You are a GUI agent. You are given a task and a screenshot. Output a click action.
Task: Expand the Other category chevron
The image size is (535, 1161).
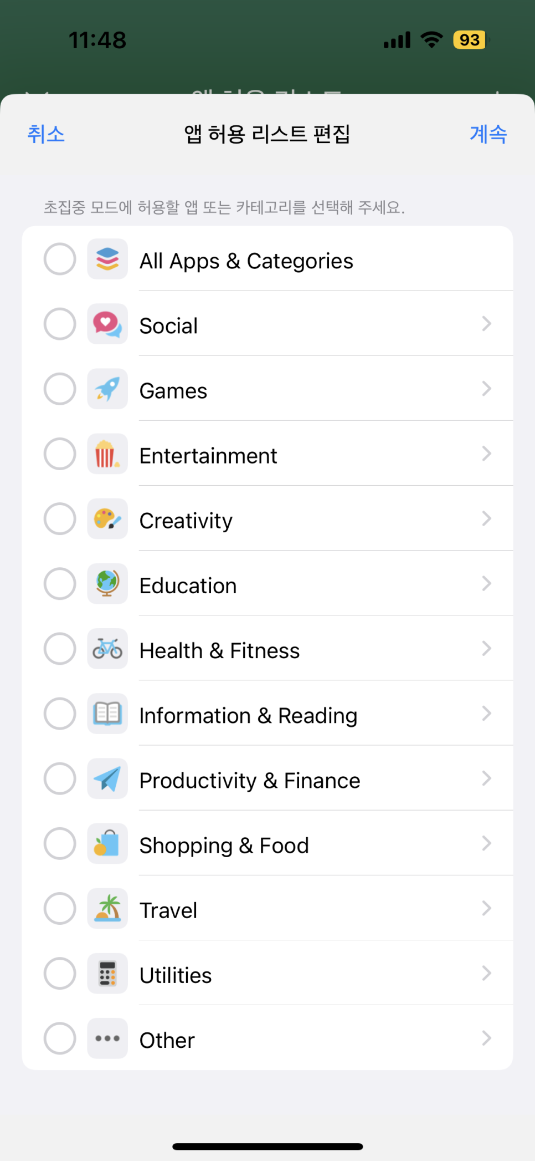coord(486,1038)
